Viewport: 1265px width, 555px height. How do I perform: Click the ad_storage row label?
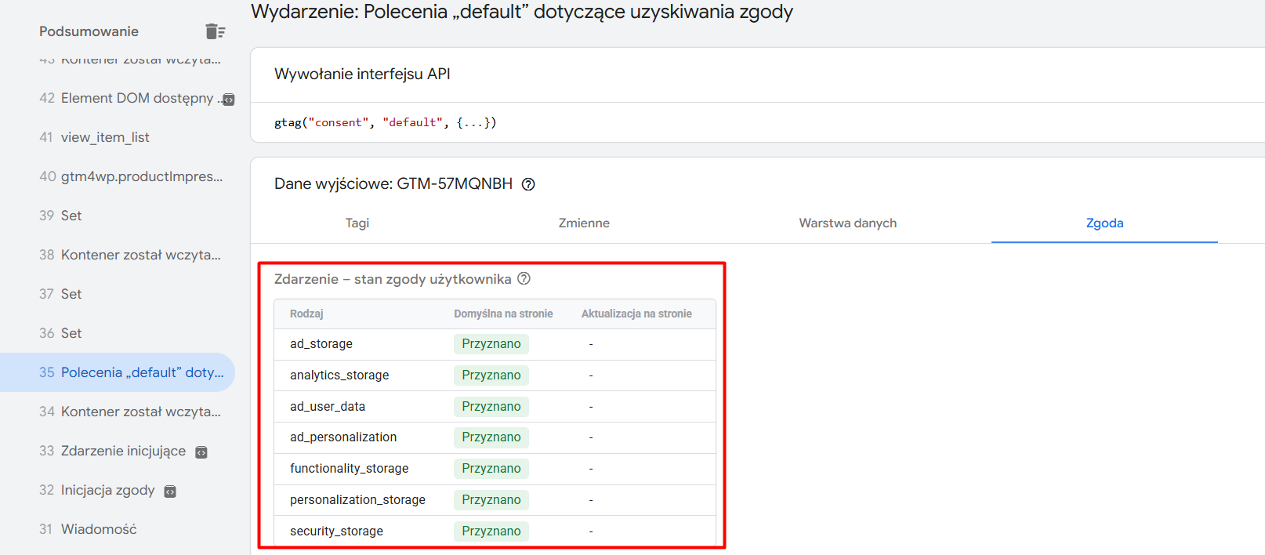[x=321, y=343]
